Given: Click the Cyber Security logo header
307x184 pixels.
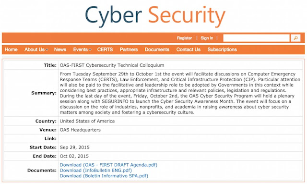Looking at the screenshot, I should (x=155, y=16).
